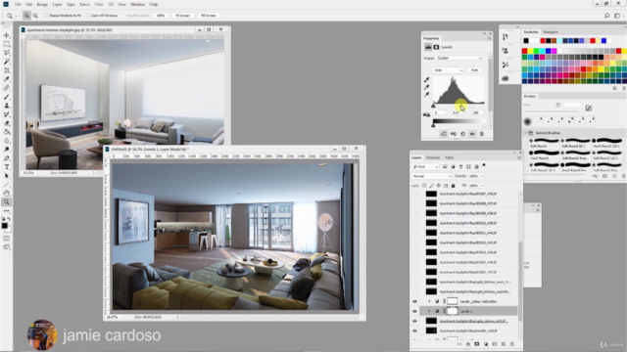Click view previous state icon in Properties

454,134
